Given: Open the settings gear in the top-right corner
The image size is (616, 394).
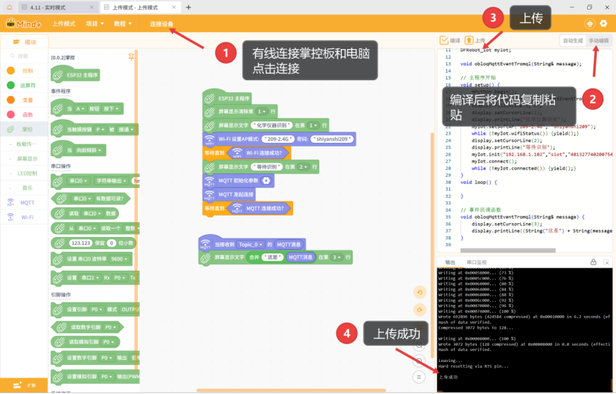Looking at the screenshot, I should [603, 24].
